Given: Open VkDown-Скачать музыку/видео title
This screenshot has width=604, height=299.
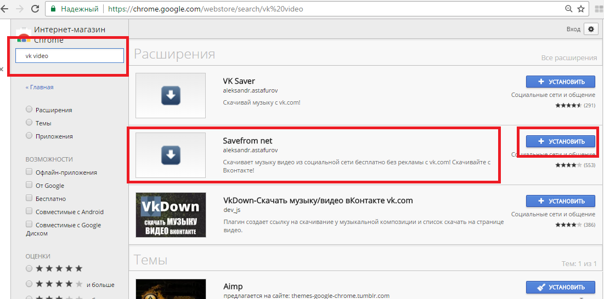Looking at the screenshot, I should point(318,200).
